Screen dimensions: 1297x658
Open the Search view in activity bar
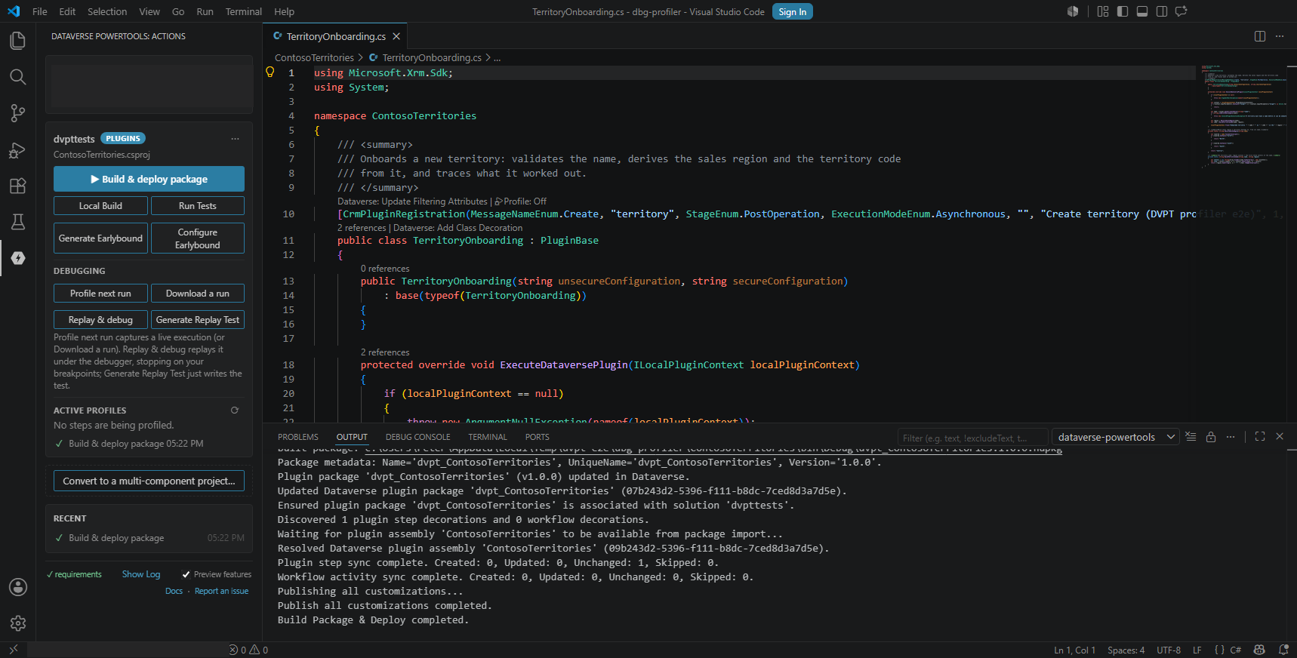click(x=17, y=77)
